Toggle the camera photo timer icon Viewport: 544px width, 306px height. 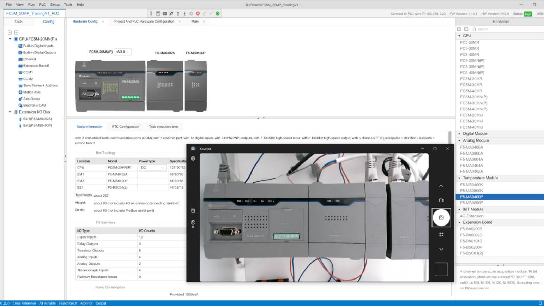coord(193,211)
